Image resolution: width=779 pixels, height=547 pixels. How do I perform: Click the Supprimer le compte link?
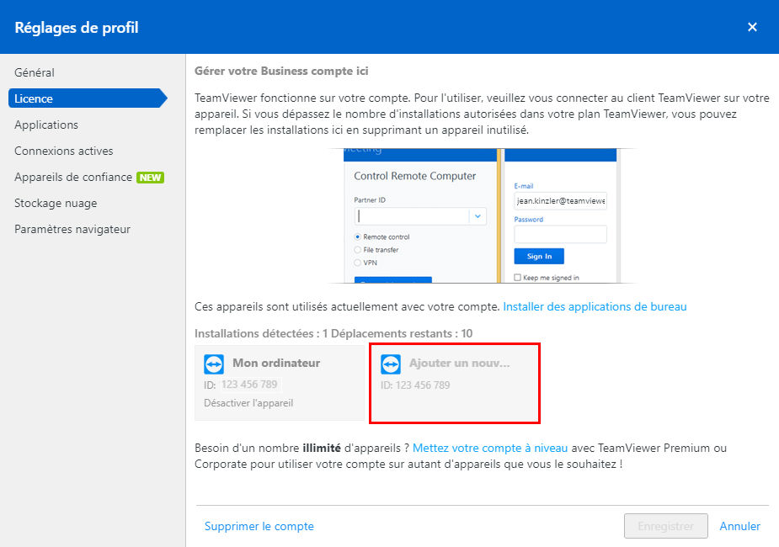coord(259,526)
